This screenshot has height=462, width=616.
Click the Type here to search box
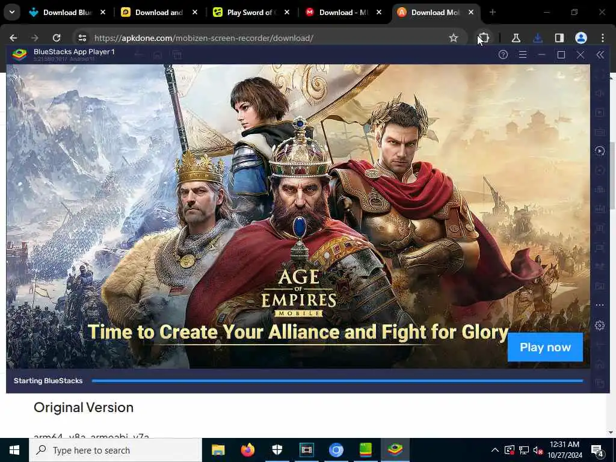click(115, 450)
